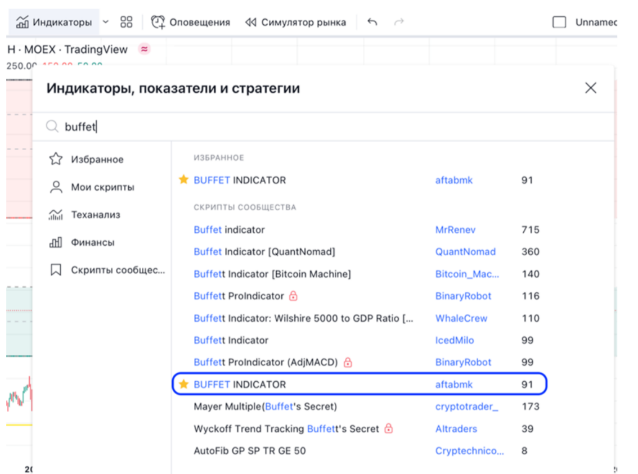This screenshot has width=638, height=474.
Task: Expand the dropdown arrow next to Индикаторы
Action: (x=106, y=22)
